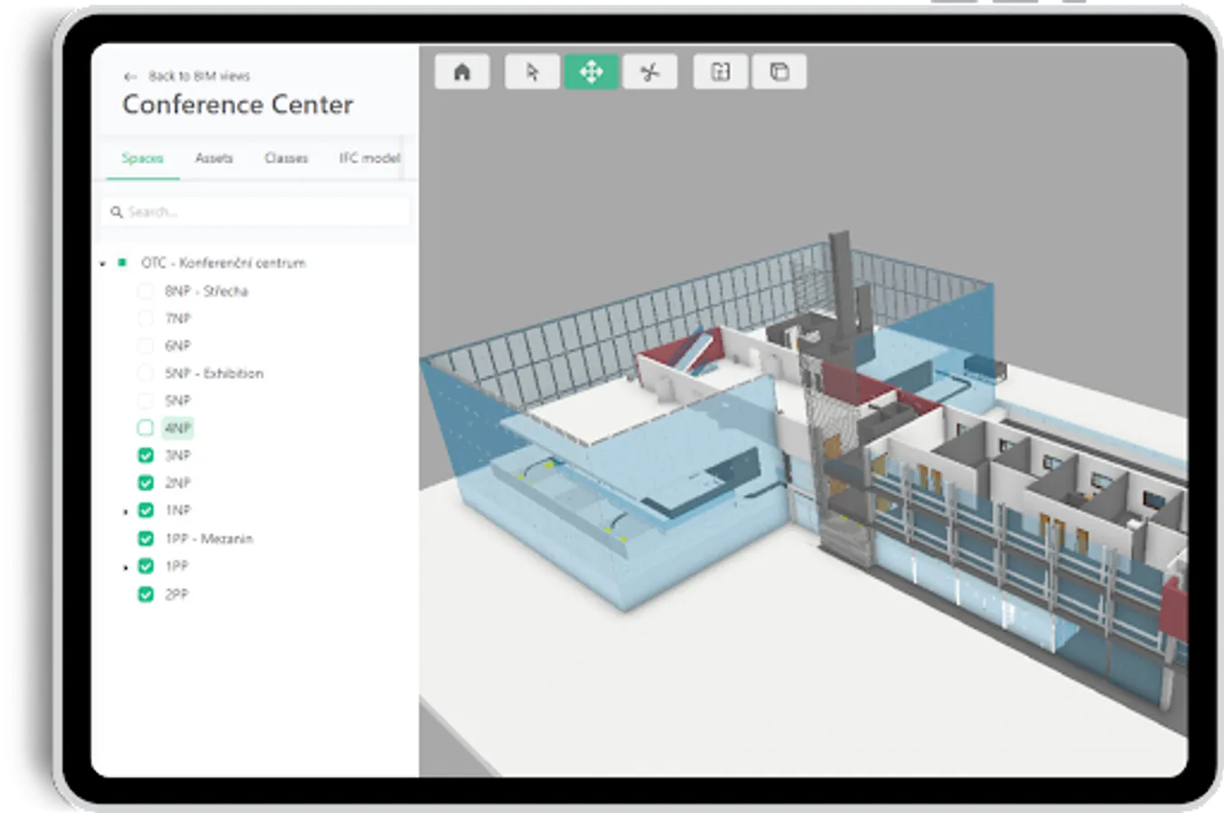Activate the green four-arrow move tool
Screen dimensions: 1224x813
[x=591, y=72]
